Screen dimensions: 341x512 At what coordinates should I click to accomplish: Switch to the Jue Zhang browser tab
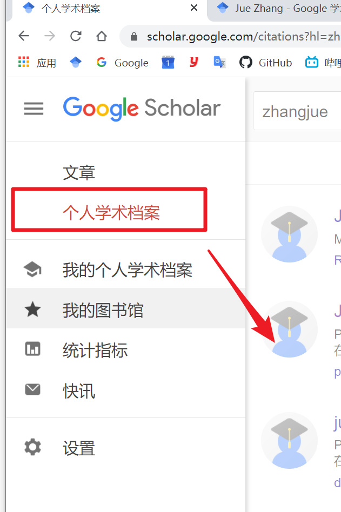[275, 10]
